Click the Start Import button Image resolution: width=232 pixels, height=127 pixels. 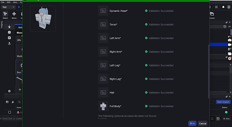tap(223, 102)
